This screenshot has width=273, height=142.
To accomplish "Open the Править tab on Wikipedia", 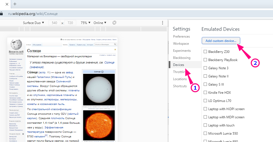I will (x=72, y=45).
